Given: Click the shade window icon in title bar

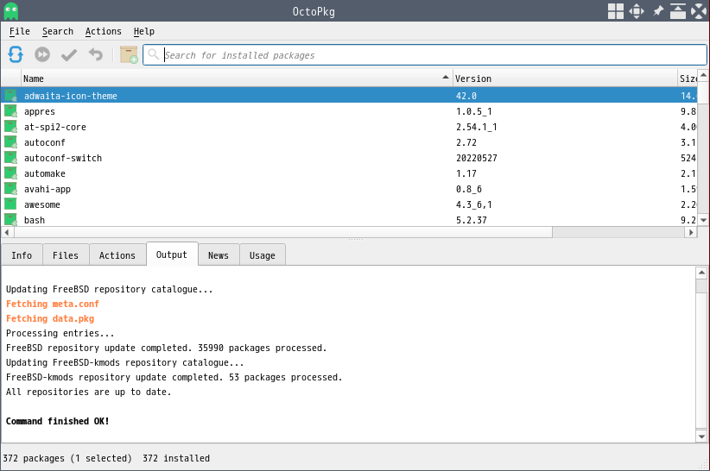Looking at the screenshot, I should click(677, 11).
